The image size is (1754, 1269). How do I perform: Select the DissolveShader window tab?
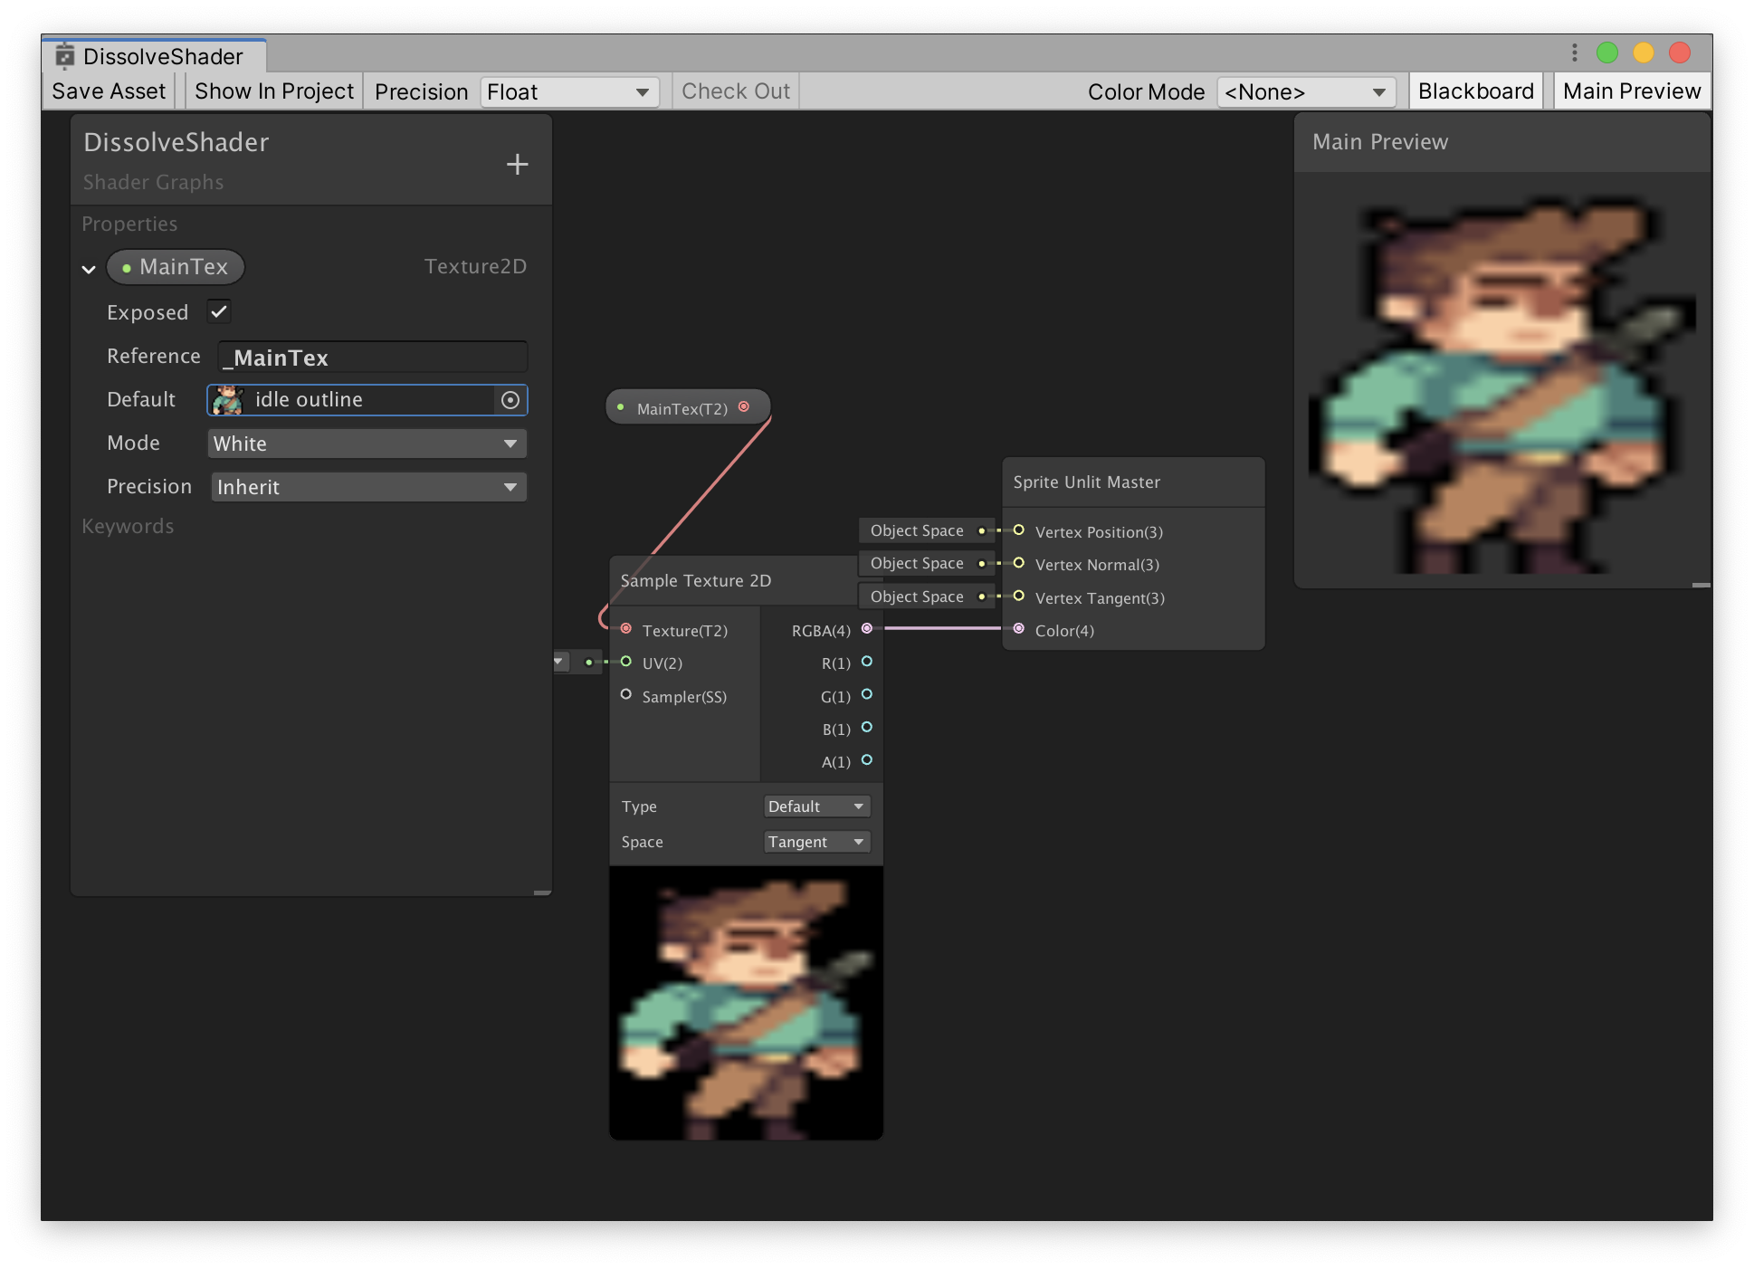(x=154, y=56)
